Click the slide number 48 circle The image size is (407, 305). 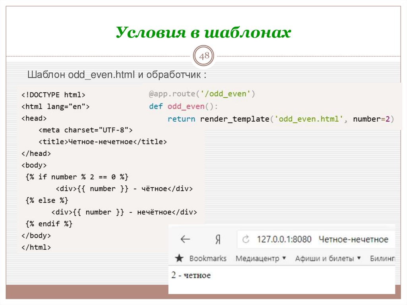(x=204, y=56)
